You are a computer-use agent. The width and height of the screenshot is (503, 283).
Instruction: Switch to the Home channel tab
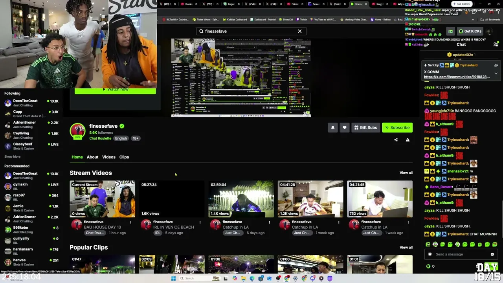point(77,157)
